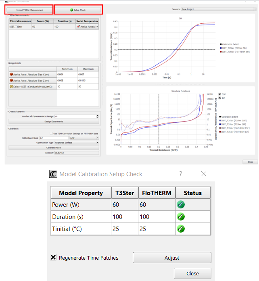Viewport: 259px width, 281px height.
Task: Click the Solder-IGBT Conductivity material icon
Action: point(11,87)
